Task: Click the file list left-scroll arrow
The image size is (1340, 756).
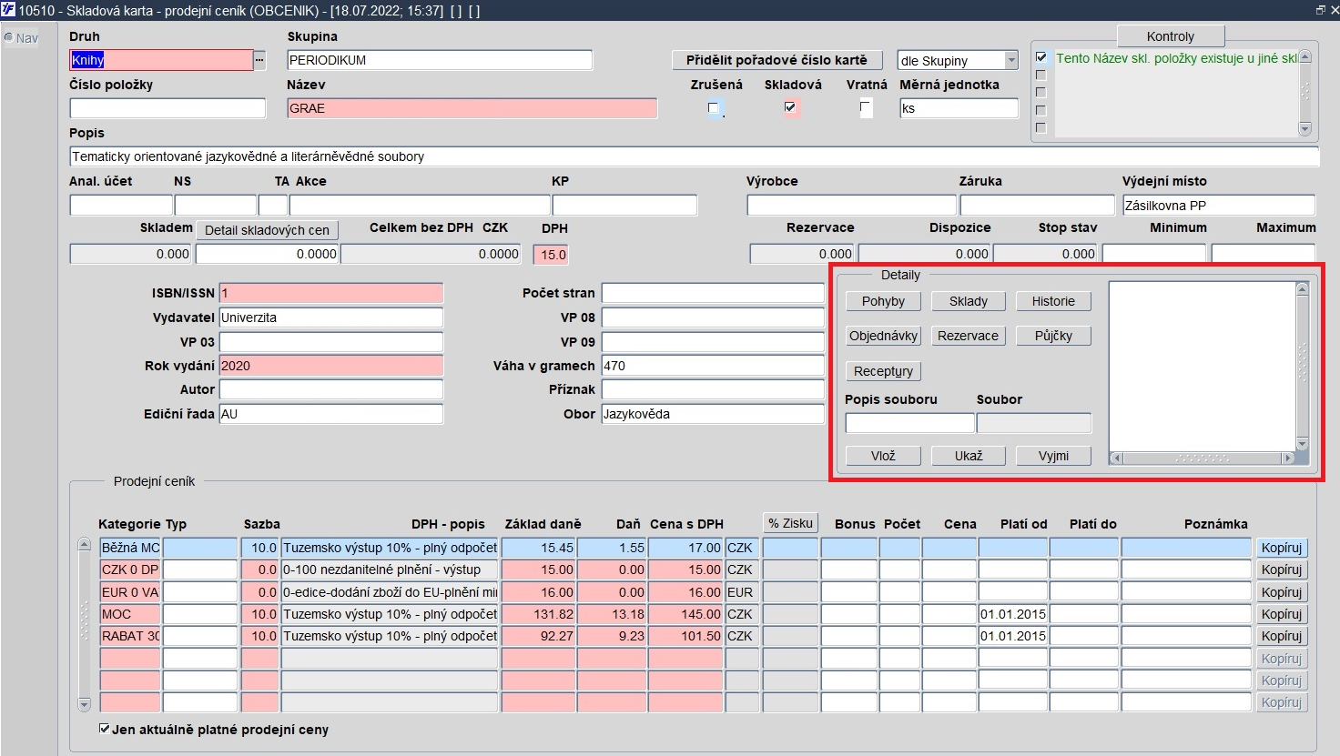Action: pos(1116,458)
